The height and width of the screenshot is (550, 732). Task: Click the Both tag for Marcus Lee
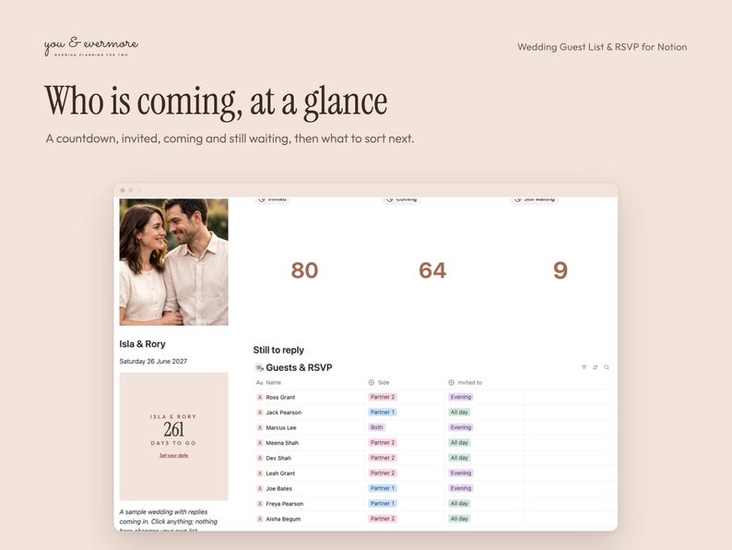click(377, 427)
